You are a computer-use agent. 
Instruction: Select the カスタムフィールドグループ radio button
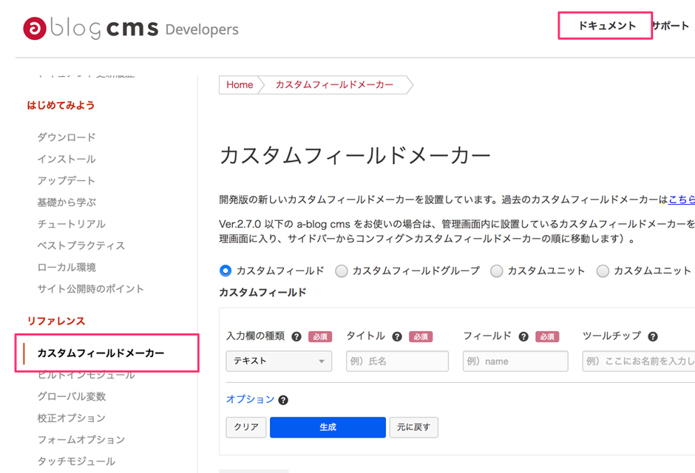coord(342,270)
